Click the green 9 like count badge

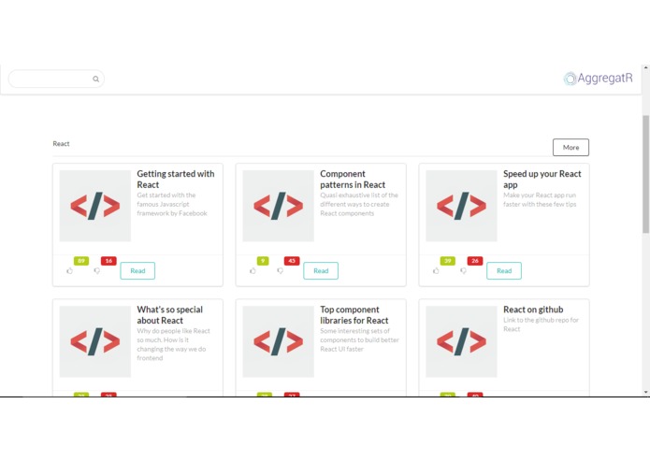[263, 261]
